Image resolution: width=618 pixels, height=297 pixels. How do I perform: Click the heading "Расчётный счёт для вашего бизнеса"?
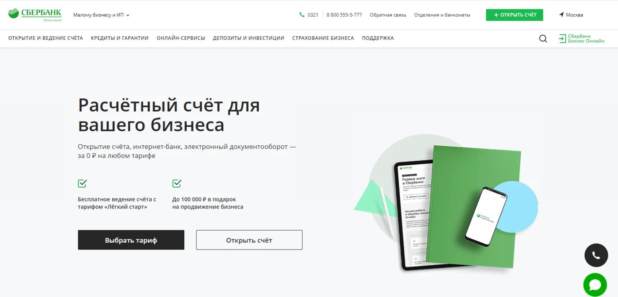(169, 115)
